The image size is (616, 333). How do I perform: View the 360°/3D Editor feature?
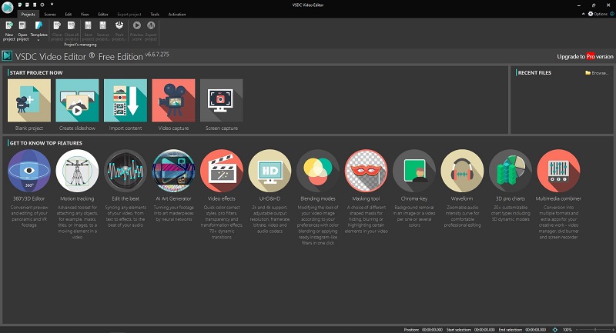pyautogui.click(x=29, y=171)
